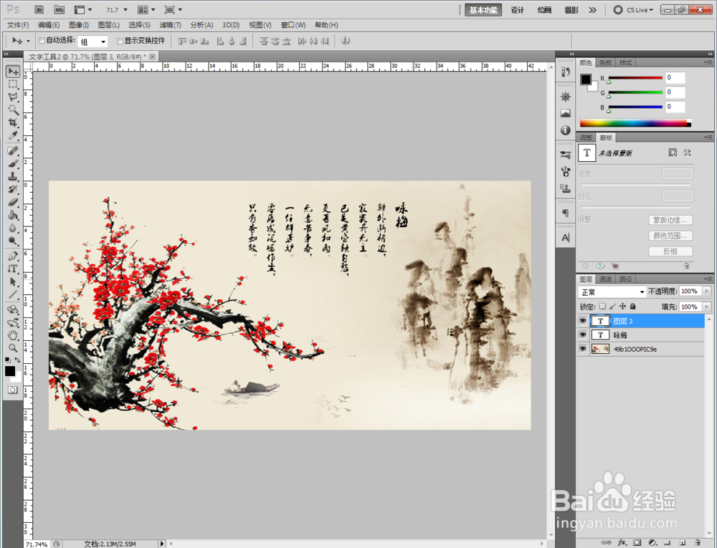Select the Eyedropper tool

(x=13, y=135)
